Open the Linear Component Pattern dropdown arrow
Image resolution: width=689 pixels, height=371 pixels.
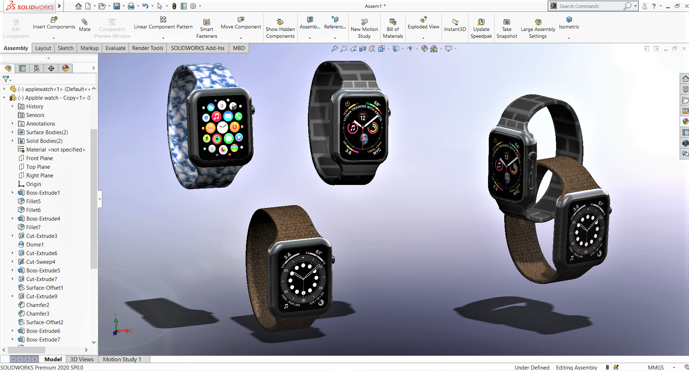tap(163, 38)
